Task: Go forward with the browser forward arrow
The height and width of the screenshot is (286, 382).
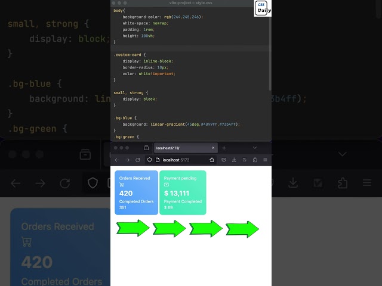Action: pyautogui.click(x=127, y=160)
